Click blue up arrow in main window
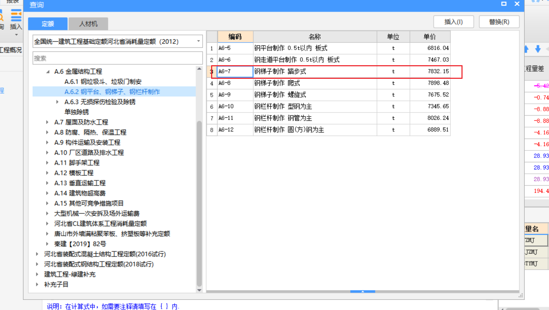The height and width of the screenshot is (310, 549). [526, 49]
